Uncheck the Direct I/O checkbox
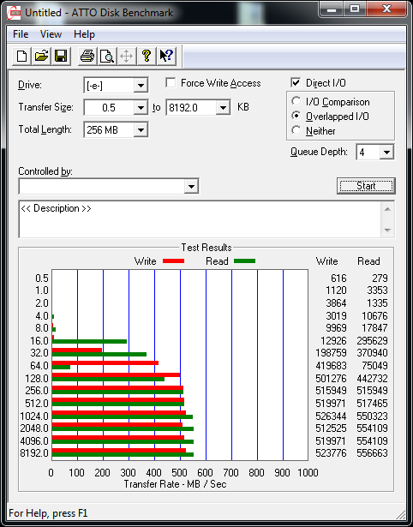This screenshot has width=413, height=527. click(296, 82)
